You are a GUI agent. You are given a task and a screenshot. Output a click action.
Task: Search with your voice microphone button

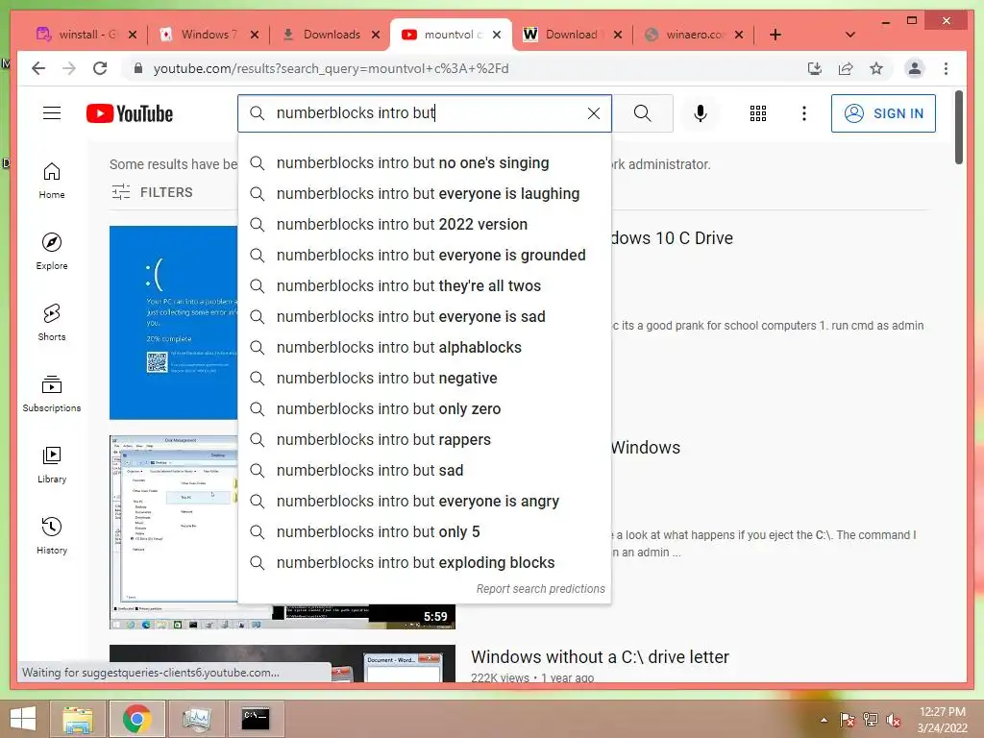tap(701, 113)
